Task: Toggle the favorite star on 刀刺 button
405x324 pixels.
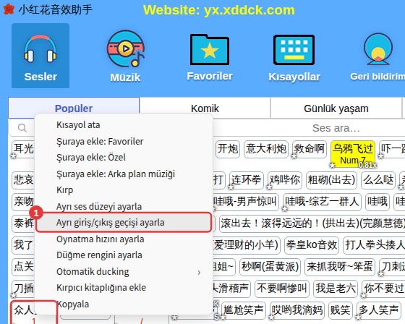Action: tap(380, 273)
